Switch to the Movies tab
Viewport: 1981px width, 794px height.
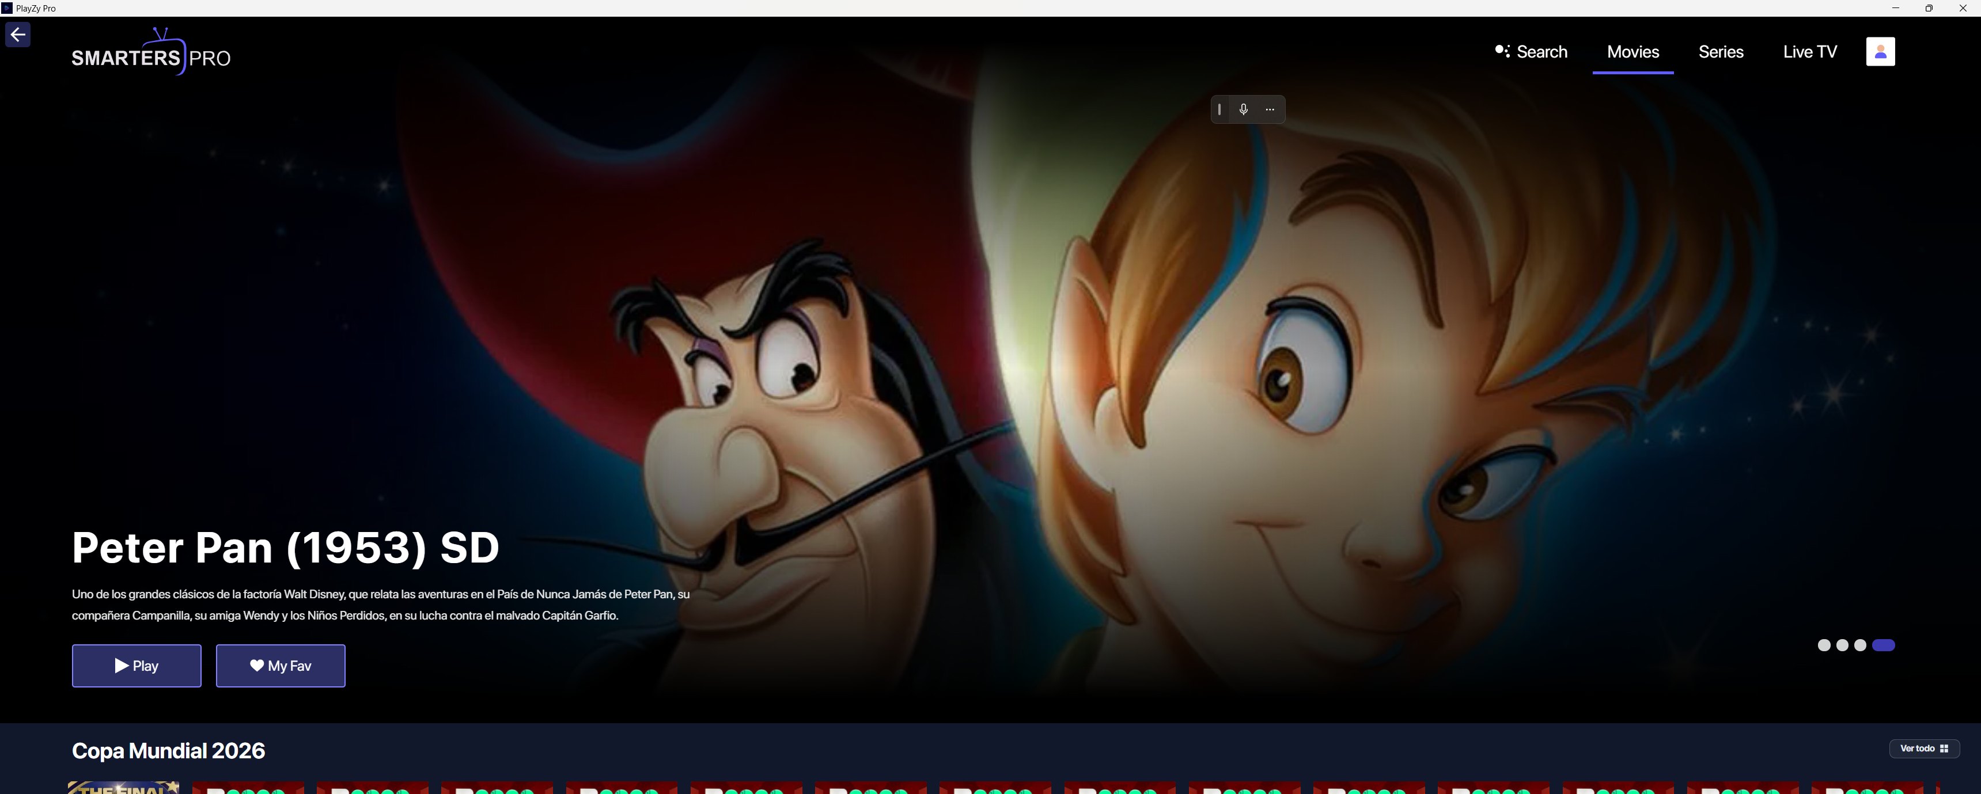coord(1632,51)
